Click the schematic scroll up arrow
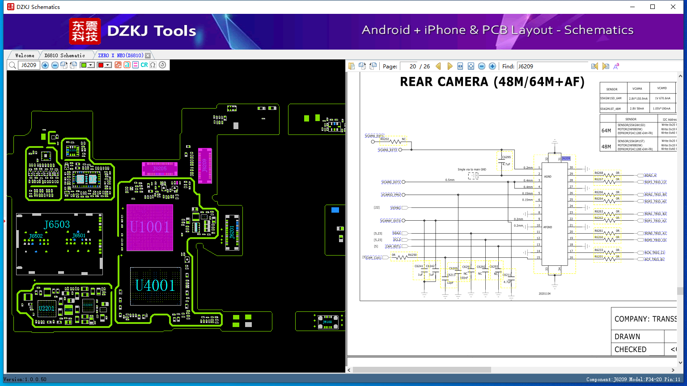 point(680,76)
